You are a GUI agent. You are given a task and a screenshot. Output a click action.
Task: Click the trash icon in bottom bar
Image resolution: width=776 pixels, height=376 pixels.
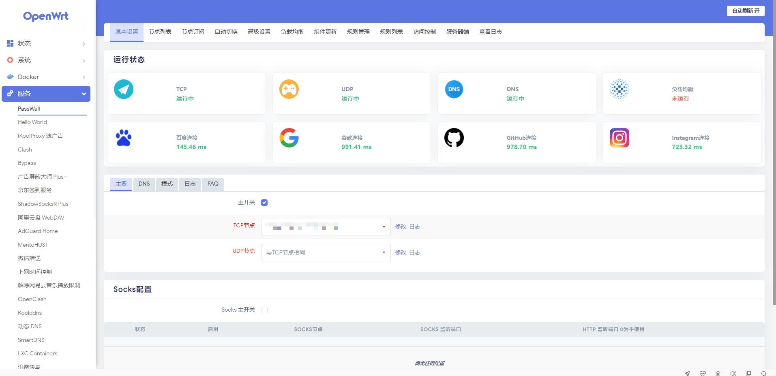pos(718,373)
